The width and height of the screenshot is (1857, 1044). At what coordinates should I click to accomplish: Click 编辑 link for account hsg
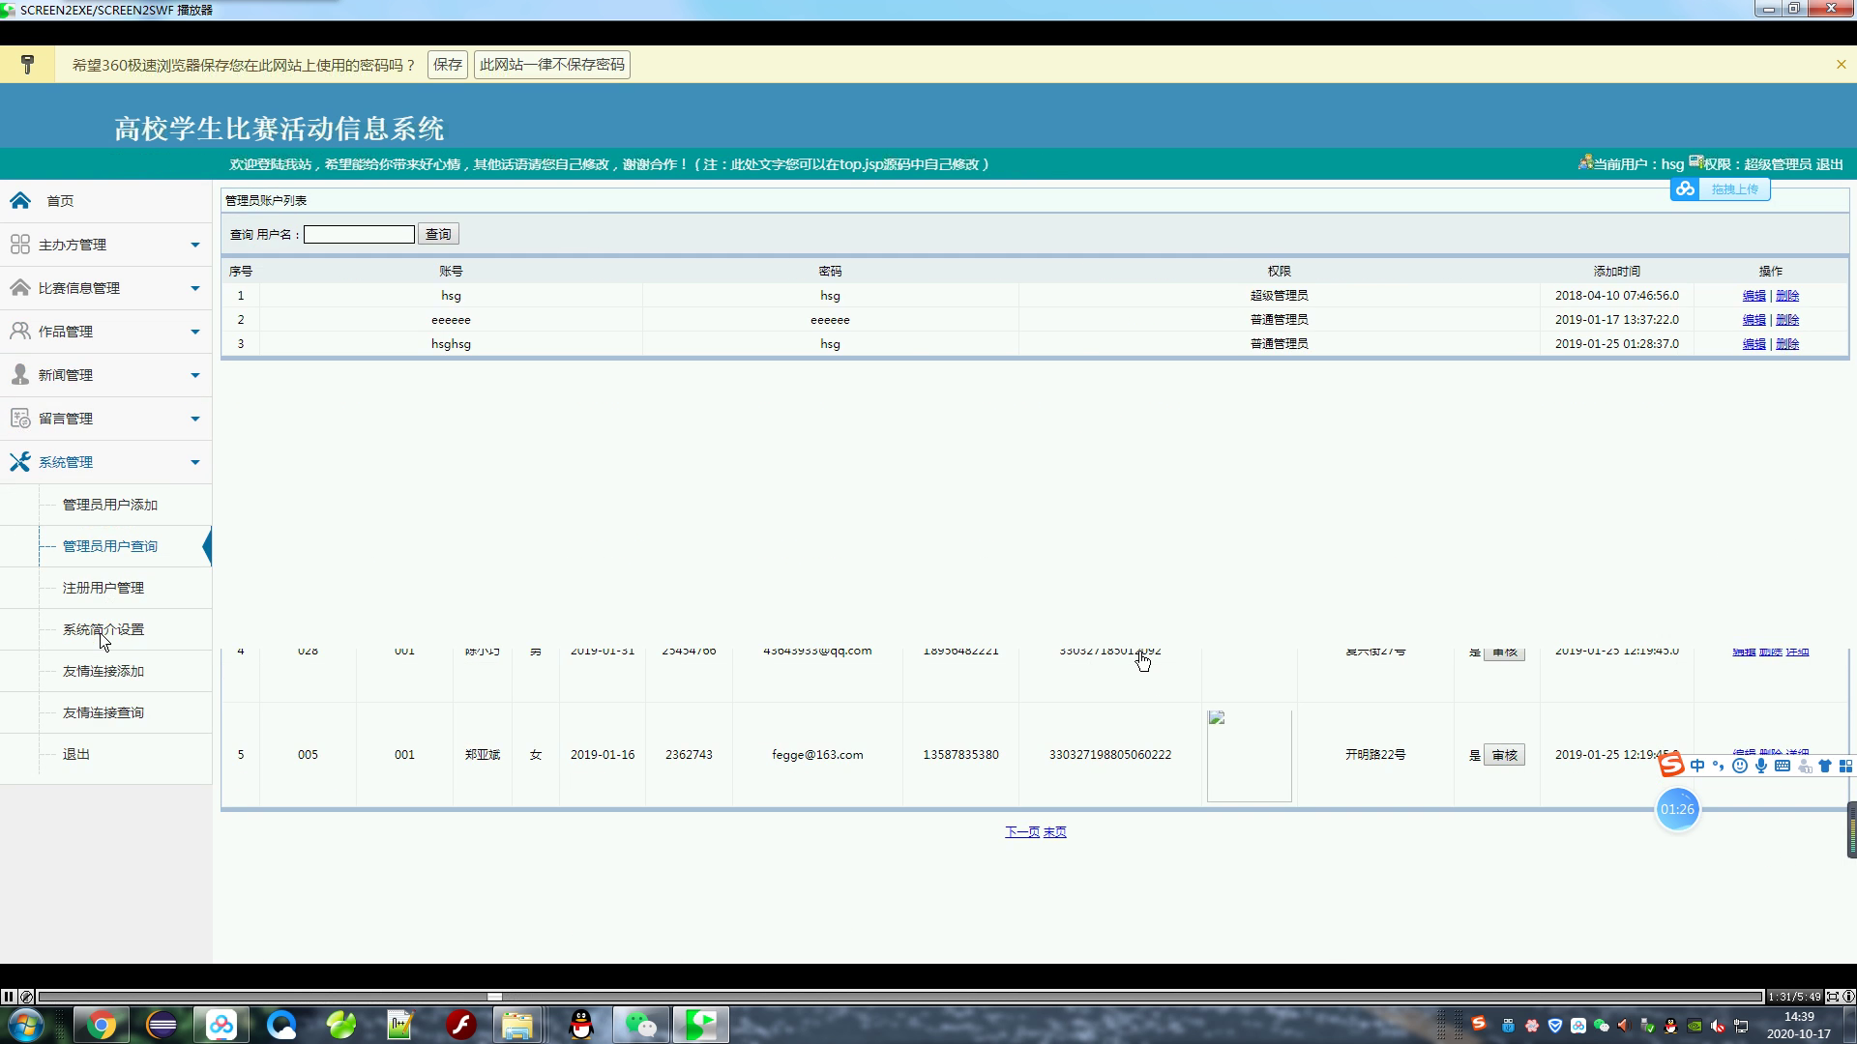click(1754, 296)
